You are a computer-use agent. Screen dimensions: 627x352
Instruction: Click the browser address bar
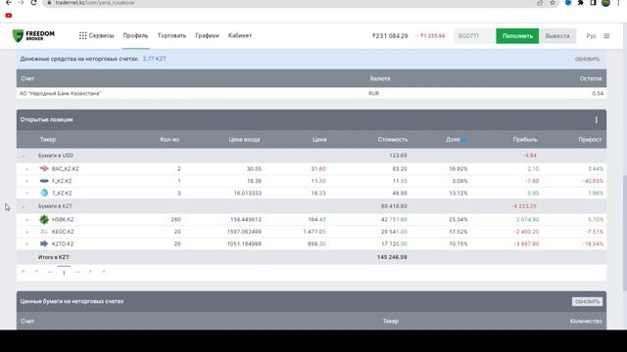[x=288, y=3]
